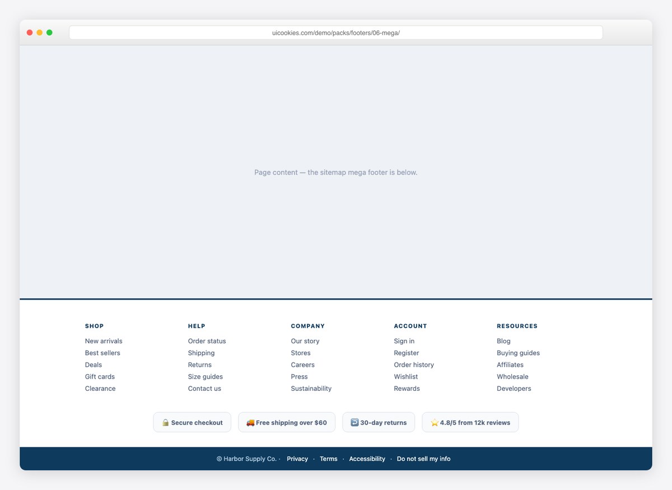Open the Press link
This screenshot has height=490, width=672.
click(x=300, y=376)
